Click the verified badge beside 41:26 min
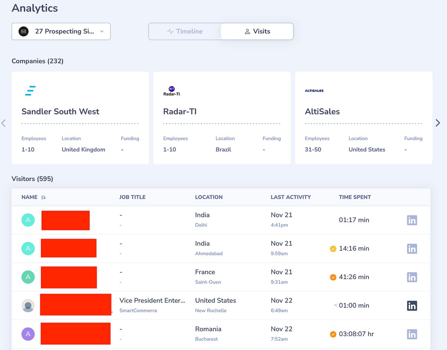The height and width of the screenshot is (350, 447). point(333,277)
